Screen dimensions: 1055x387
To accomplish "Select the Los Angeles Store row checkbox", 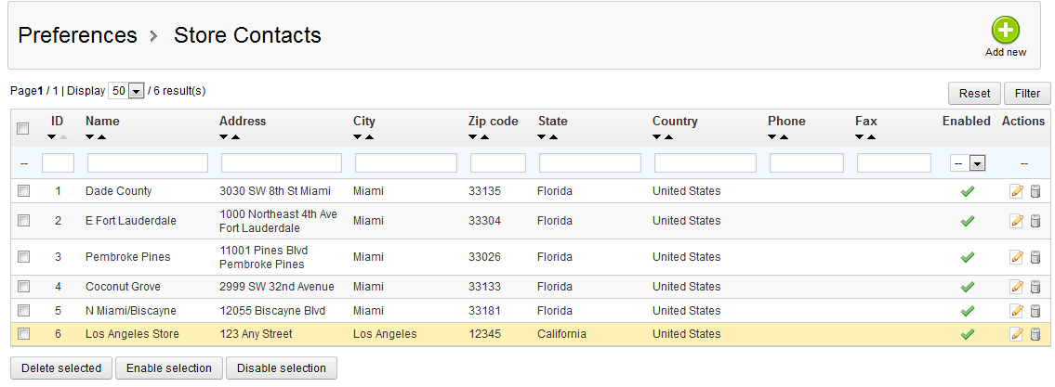I will 23,333.
